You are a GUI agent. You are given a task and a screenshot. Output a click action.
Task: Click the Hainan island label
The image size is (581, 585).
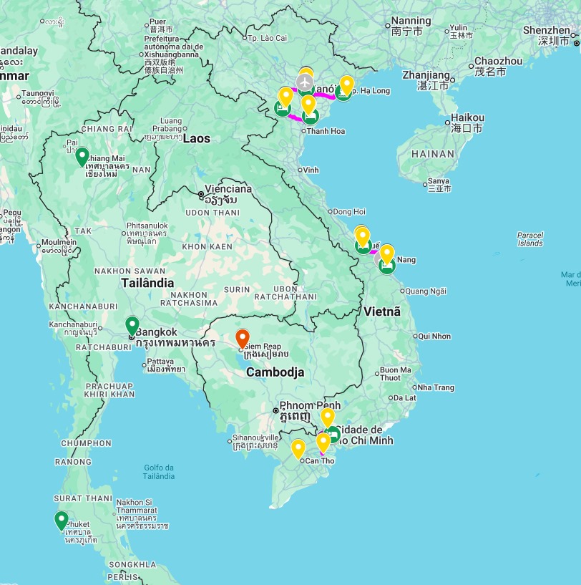[x=433, y=154]
